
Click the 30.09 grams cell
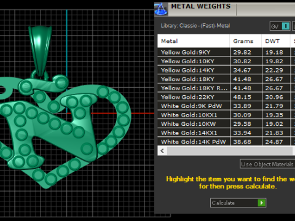pyautogui.click(x=246, y=115)
